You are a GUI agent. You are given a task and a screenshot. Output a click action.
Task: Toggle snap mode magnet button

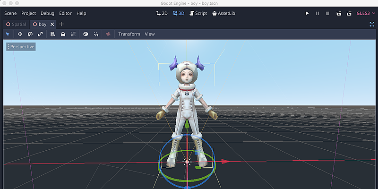click(96, 34)
